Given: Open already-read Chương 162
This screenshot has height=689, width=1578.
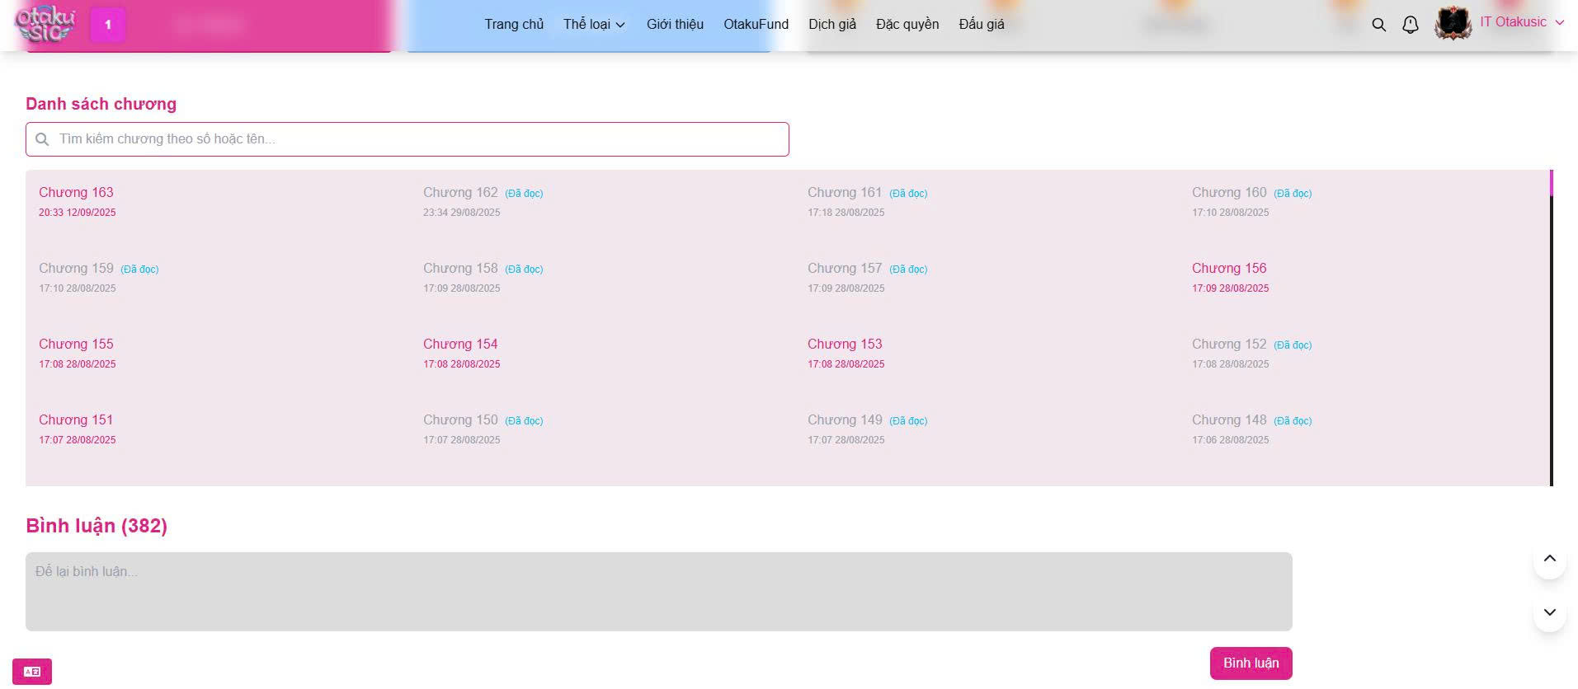Looking at the screenshot, I should pyautogui.click(x=460, y=193).
